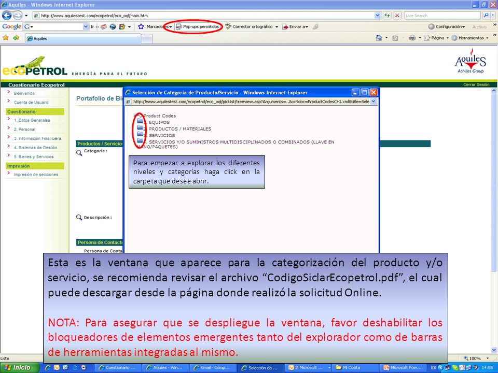Go to 3. Información Financiera section
The image size is (498, 373).
coord(37,139)
